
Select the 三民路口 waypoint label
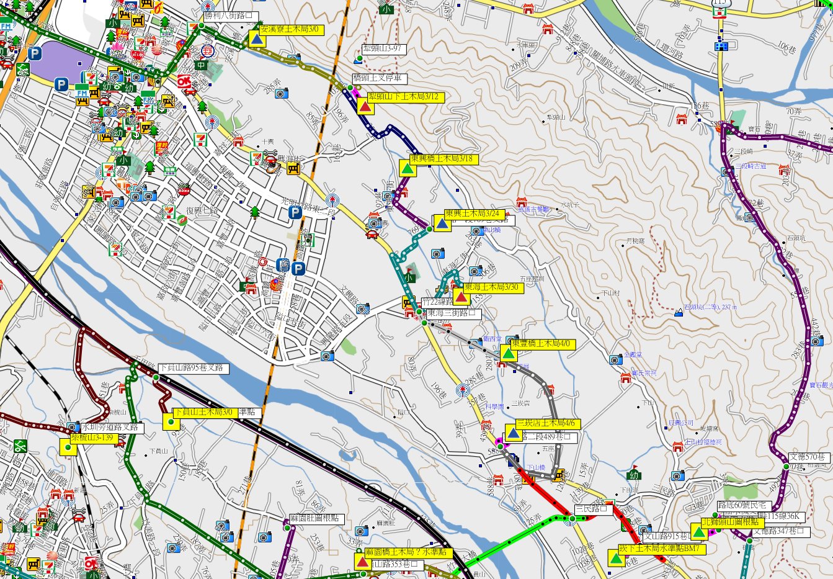click(x=593, y=509)
